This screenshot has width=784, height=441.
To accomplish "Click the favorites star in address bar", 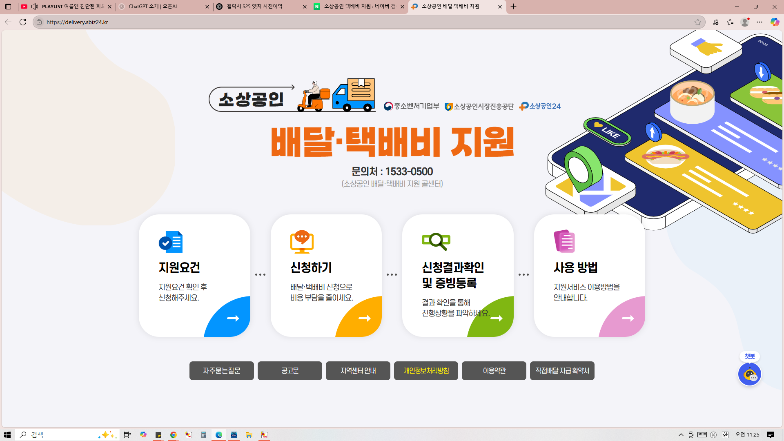I will click(x=698, y=22).
